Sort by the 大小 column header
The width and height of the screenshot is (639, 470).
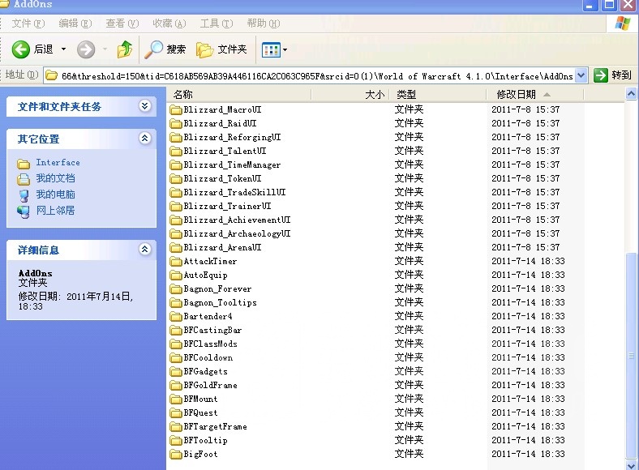350,95
